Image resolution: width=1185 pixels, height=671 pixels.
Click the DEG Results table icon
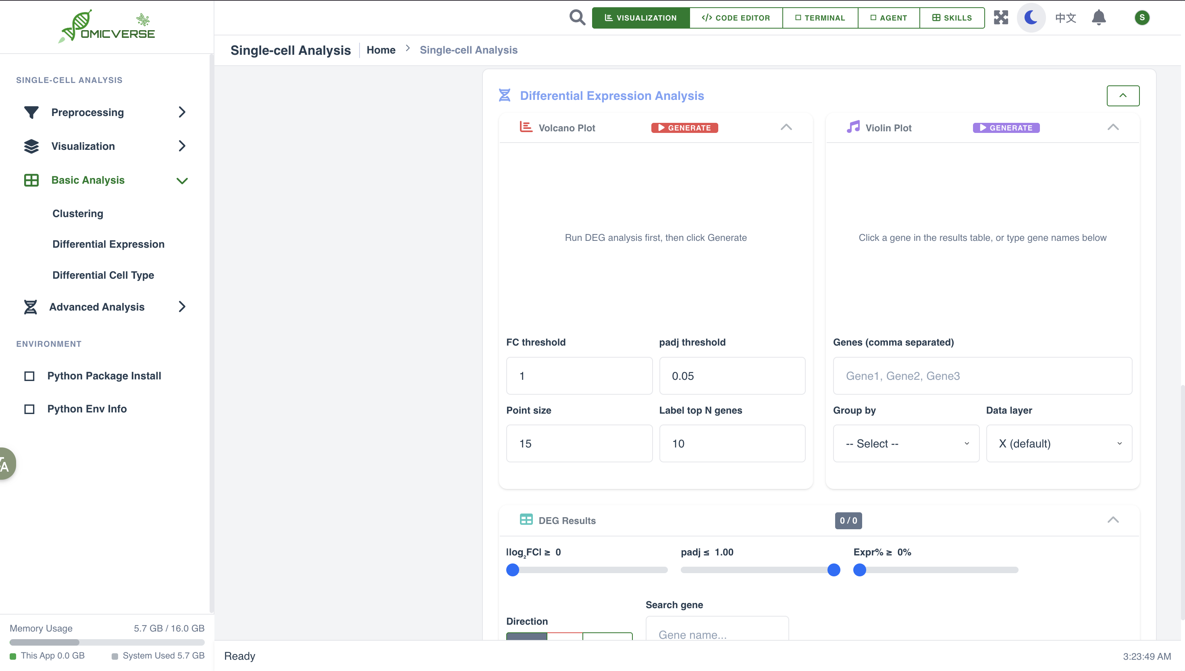526,520
